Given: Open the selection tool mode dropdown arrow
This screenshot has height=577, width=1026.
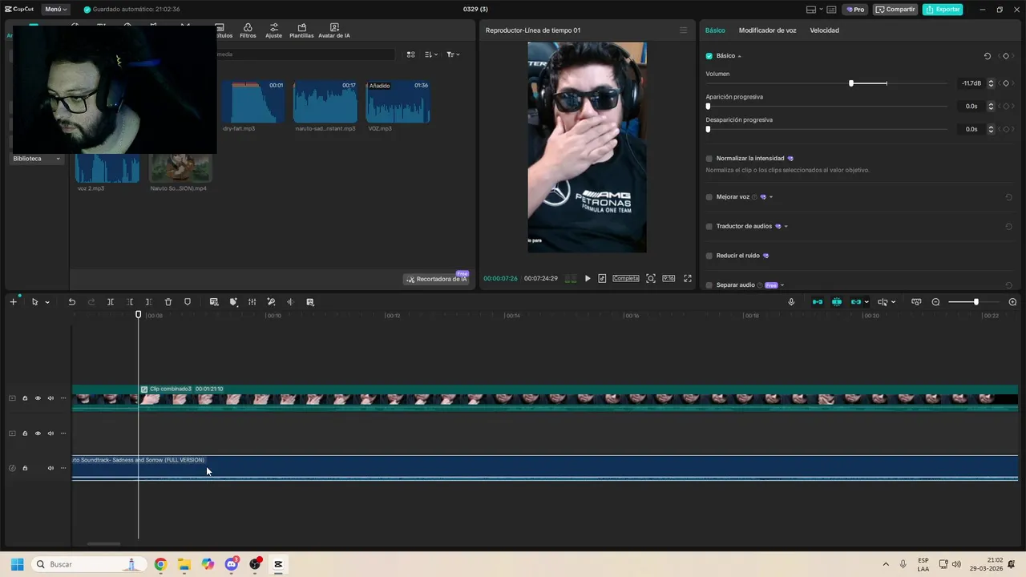Looking at the screenshot, I should 47,303.
